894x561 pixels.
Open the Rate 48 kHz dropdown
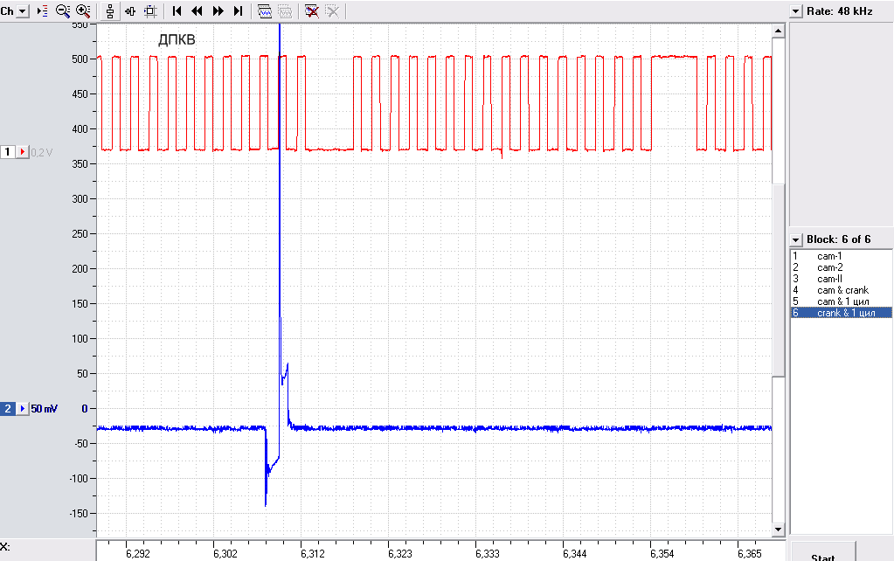point(796,11)
